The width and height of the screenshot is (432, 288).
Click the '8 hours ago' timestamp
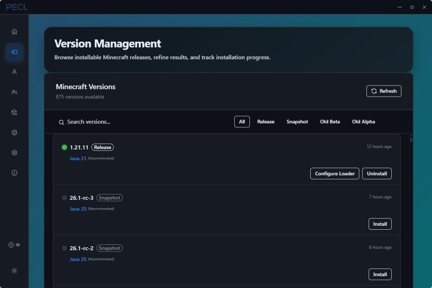(x=380, y=247)
